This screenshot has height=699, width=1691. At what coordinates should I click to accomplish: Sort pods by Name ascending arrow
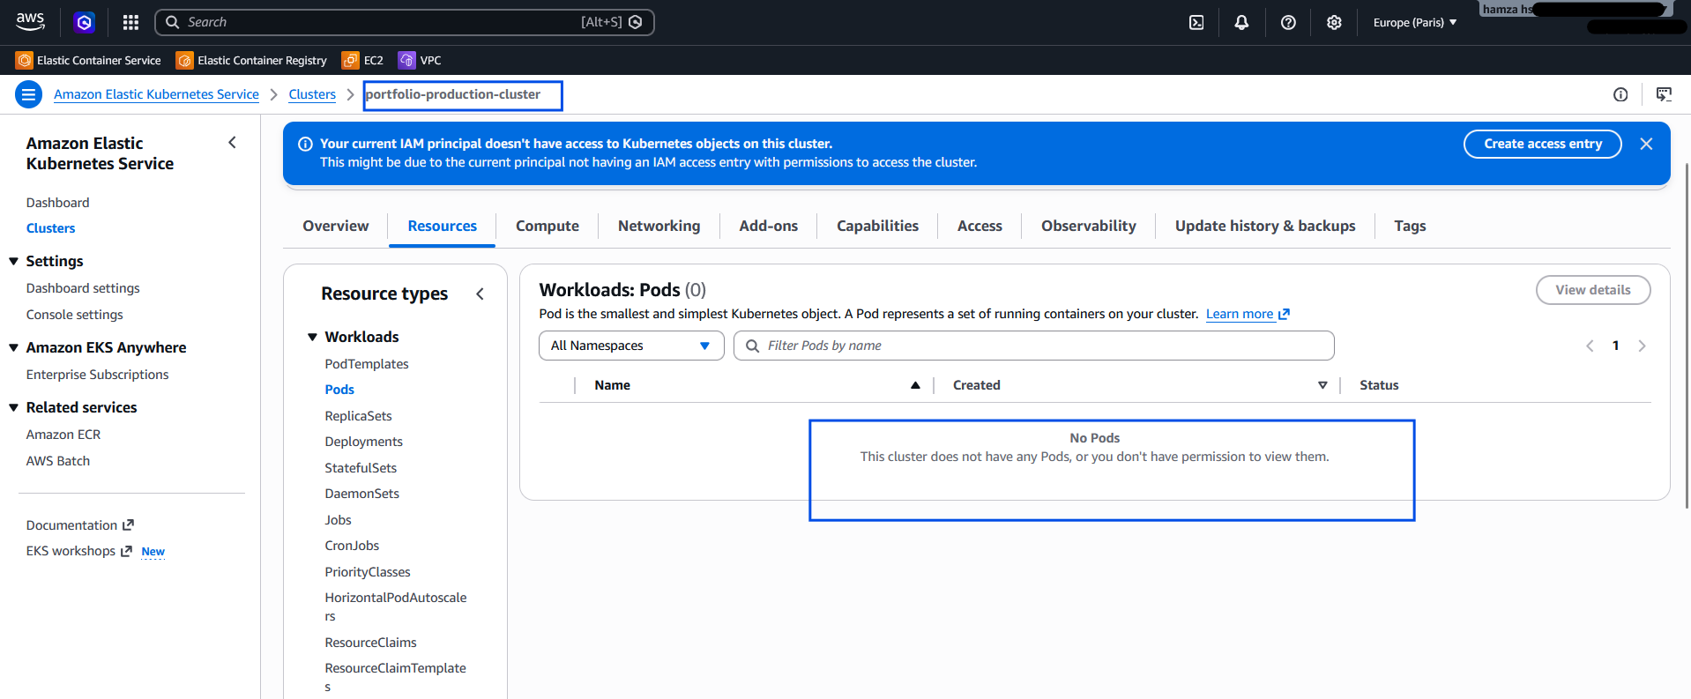(x=915, y=385)
